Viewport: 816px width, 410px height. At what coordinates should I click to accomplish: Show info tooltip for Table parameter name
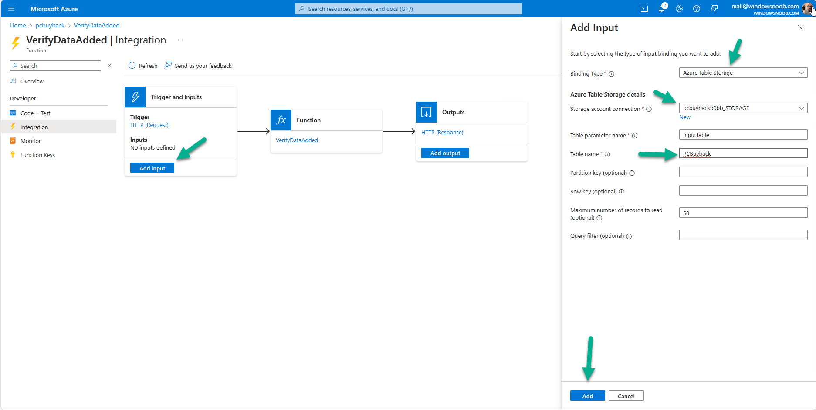[x=635, y=136]
